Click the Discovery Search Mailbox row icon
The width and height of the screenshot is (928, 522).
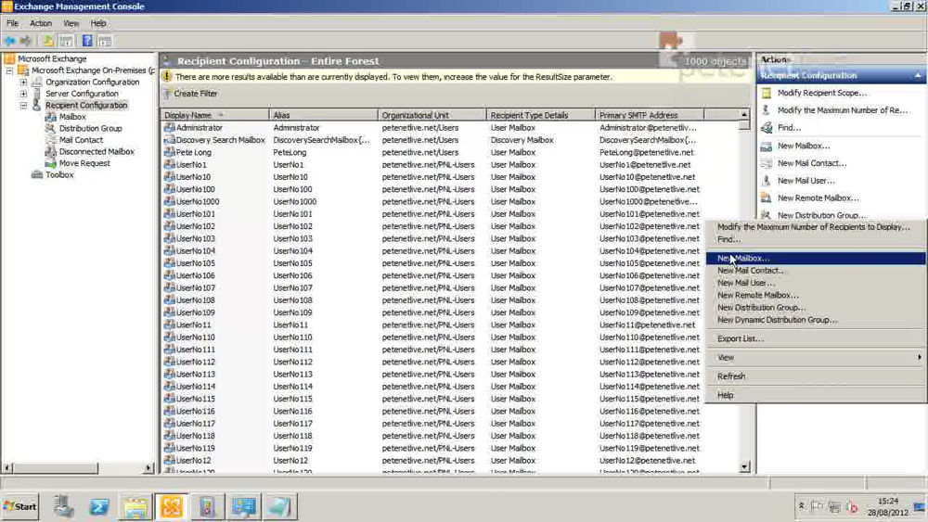click(x=169, y=140)
